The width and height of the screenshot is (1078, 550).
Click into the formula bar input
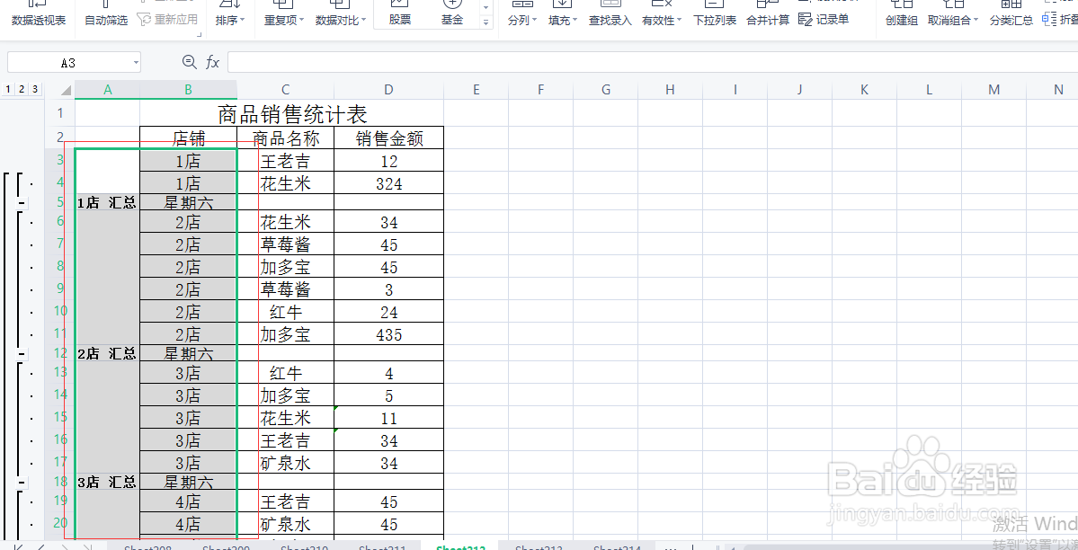[653, 63]
